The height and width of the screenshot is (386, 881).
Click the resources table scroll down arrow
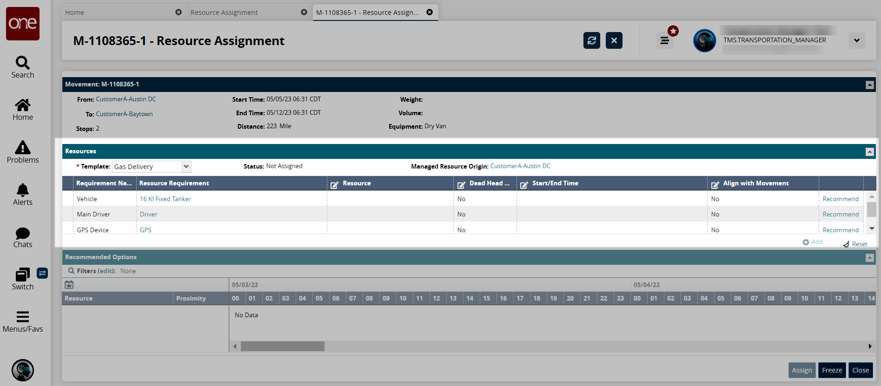pyautogui.click(x=872, y=229)
